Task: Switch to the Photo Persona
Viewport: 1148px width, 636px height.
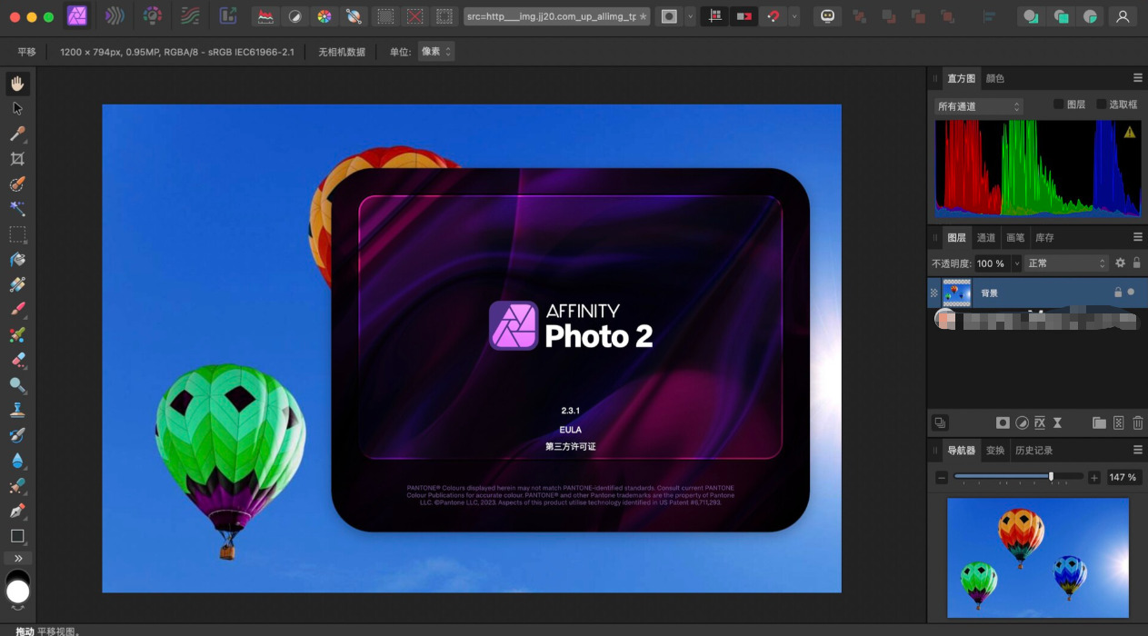Action: 77,15
